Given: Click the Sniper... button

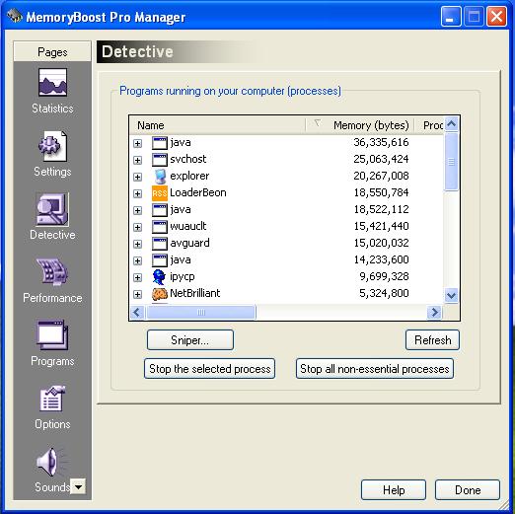Looking at the screenshot, I should click(190, 340).
